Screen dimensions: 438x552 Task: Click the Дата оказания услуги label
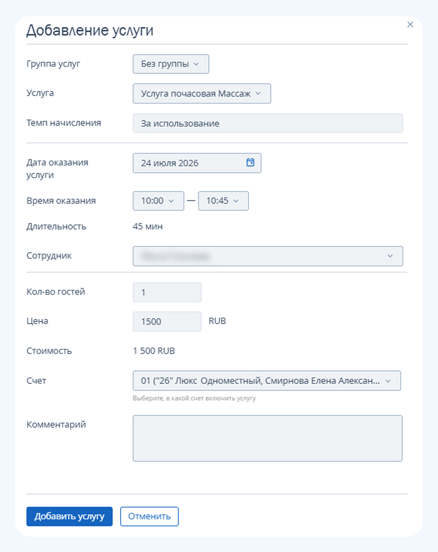57,169
